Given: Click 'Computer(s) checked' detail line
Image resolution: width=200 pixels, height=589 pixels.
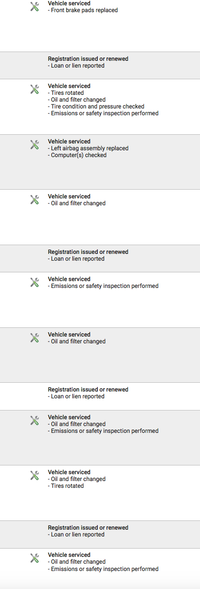Looking at the screenshot, I should click(x=77, y=155).
